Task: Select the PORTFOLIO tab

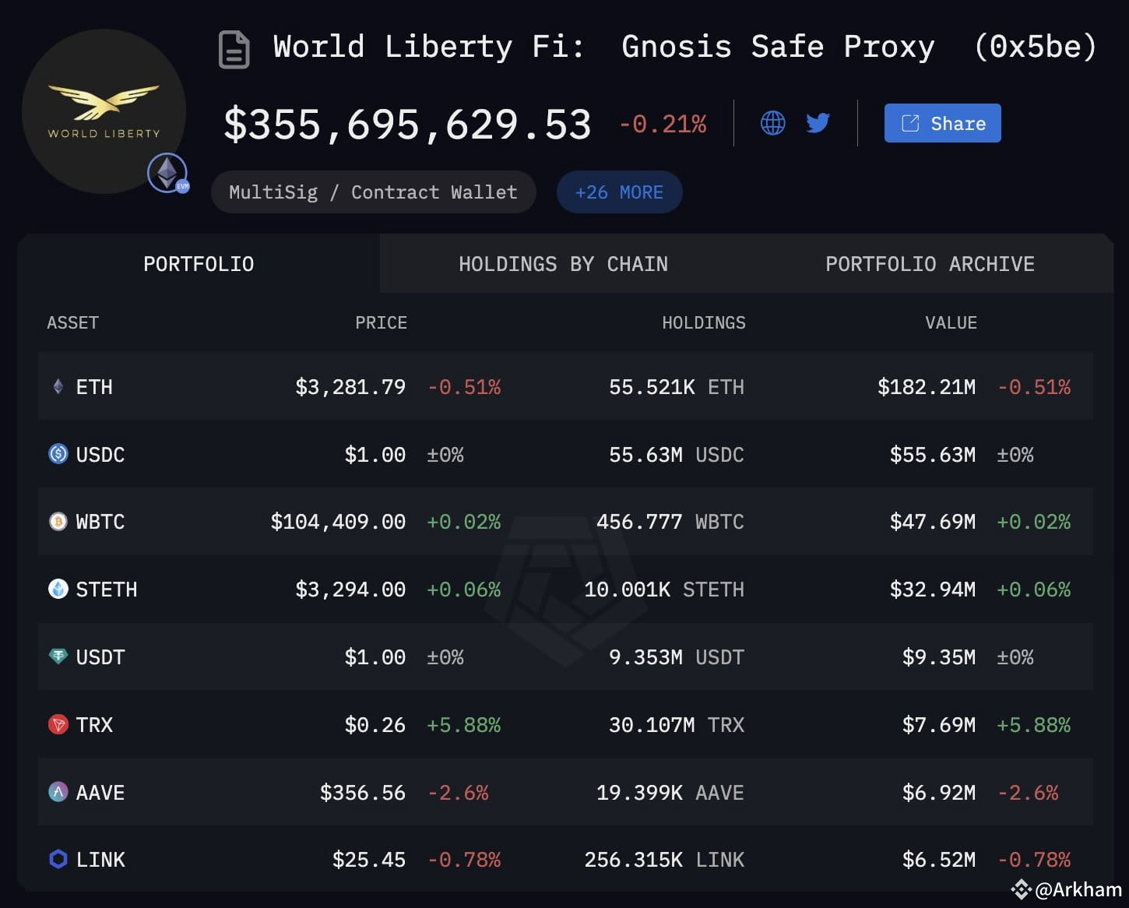Action: (x=199, y=263)
